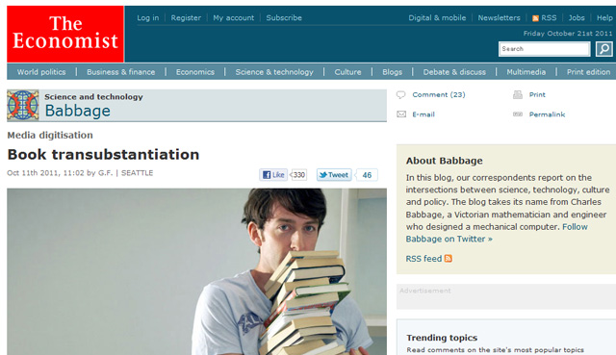This screenshot has height=355, width=616.
Task: Open My account link
Action: pyautogui.click(x=233, y=17)
